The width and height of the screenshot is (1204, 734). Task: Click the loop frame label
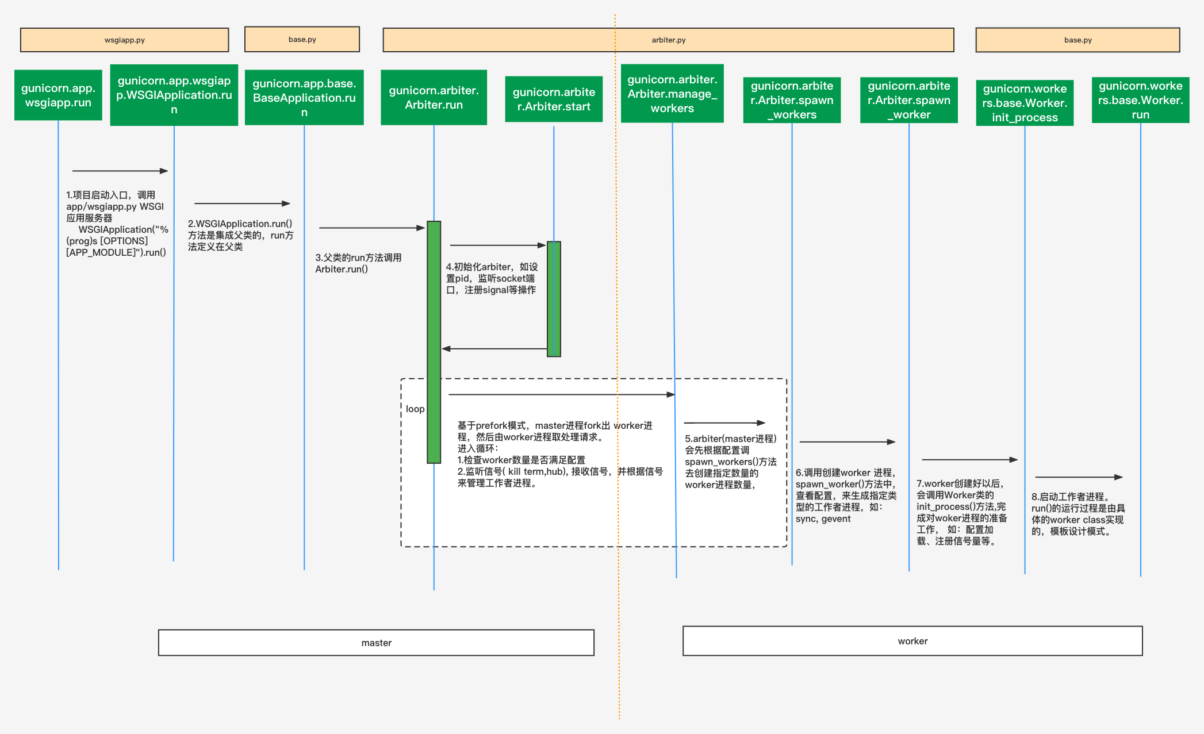(415, 409)
